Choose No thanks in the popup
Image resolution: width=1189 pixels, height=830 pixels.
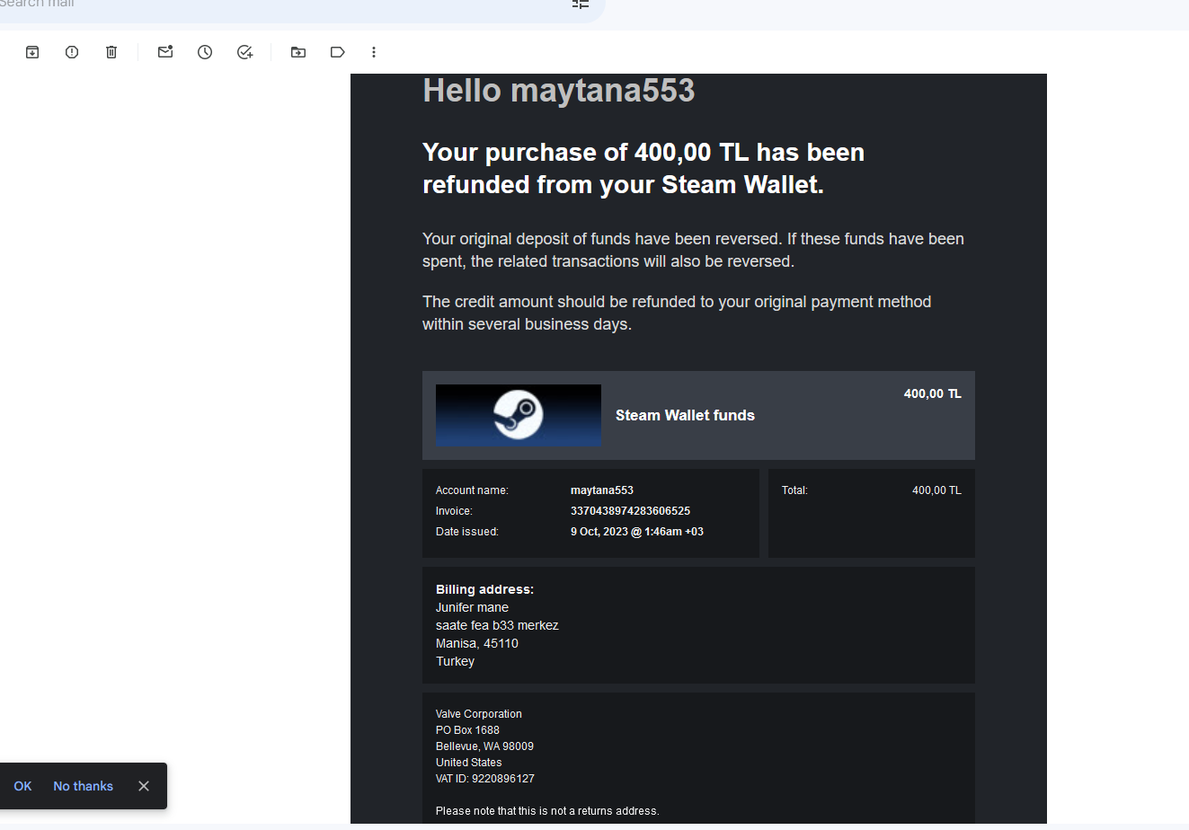pyautogui.click(x=84, y=786)
